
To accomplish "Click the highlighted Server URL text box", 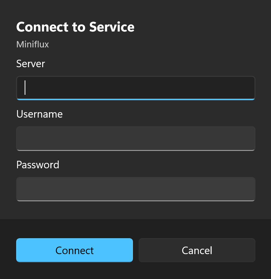I will click(x=136, y=88).
